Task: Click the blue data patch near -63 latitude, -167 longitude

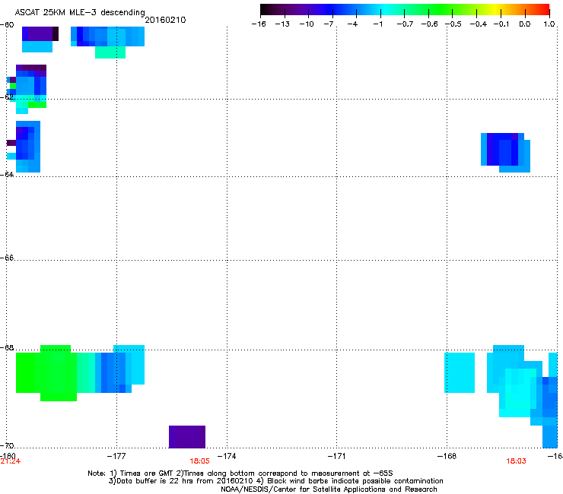Action: click(x=505, y=153)
